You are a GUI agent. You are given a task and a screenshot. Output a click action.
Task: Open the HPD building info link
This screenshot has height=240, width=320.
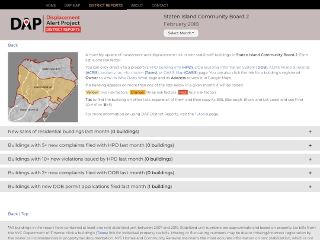(x=171, y=67)
